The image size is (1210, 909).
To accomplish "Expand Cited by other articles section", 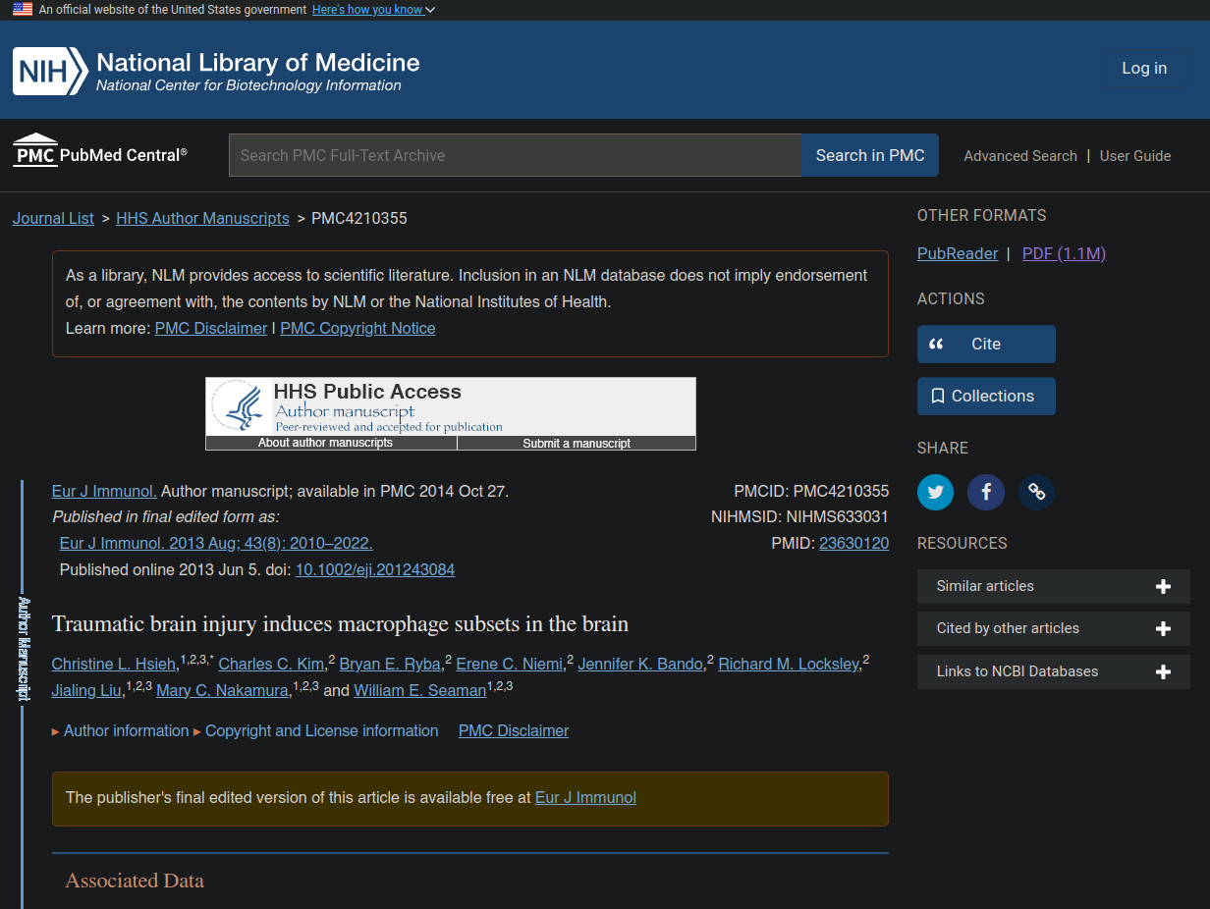I will [x=1054, y=628].
